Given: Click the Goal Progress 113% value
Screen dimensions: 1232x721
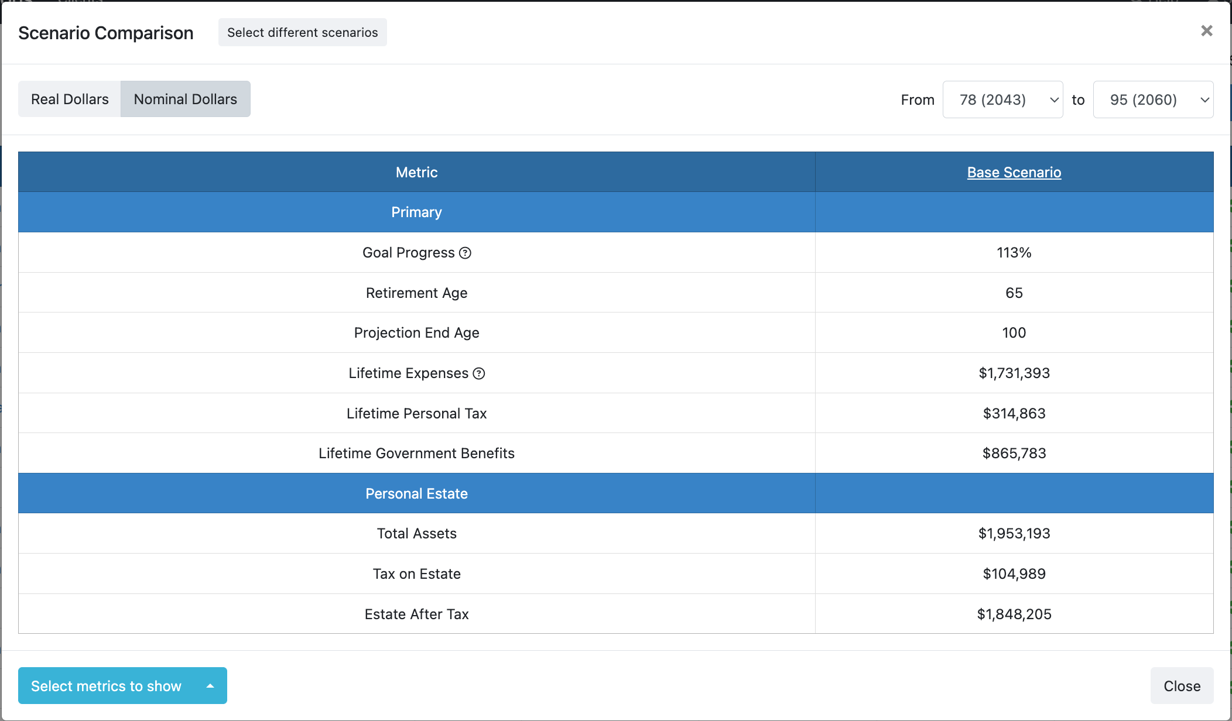Looking at the screenshot, I should [1014, 252].
